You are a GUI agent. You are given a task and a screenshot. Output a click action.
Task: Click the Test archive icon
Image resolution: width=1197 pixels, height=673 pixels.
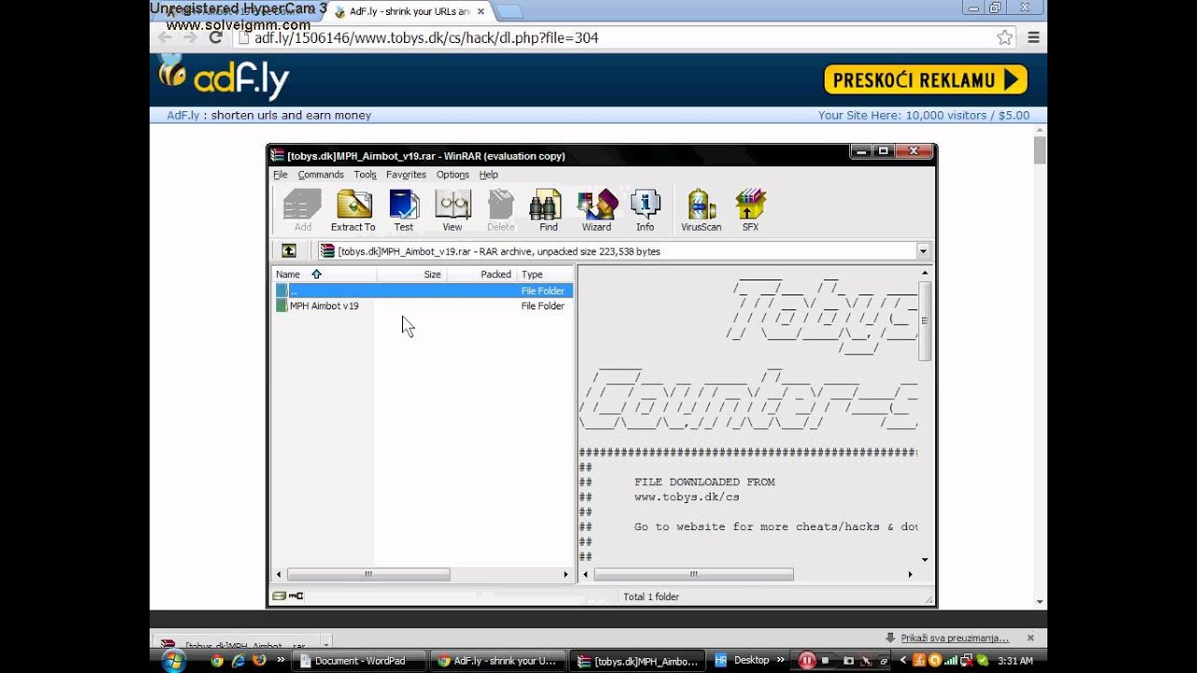[x=404, y=210]
